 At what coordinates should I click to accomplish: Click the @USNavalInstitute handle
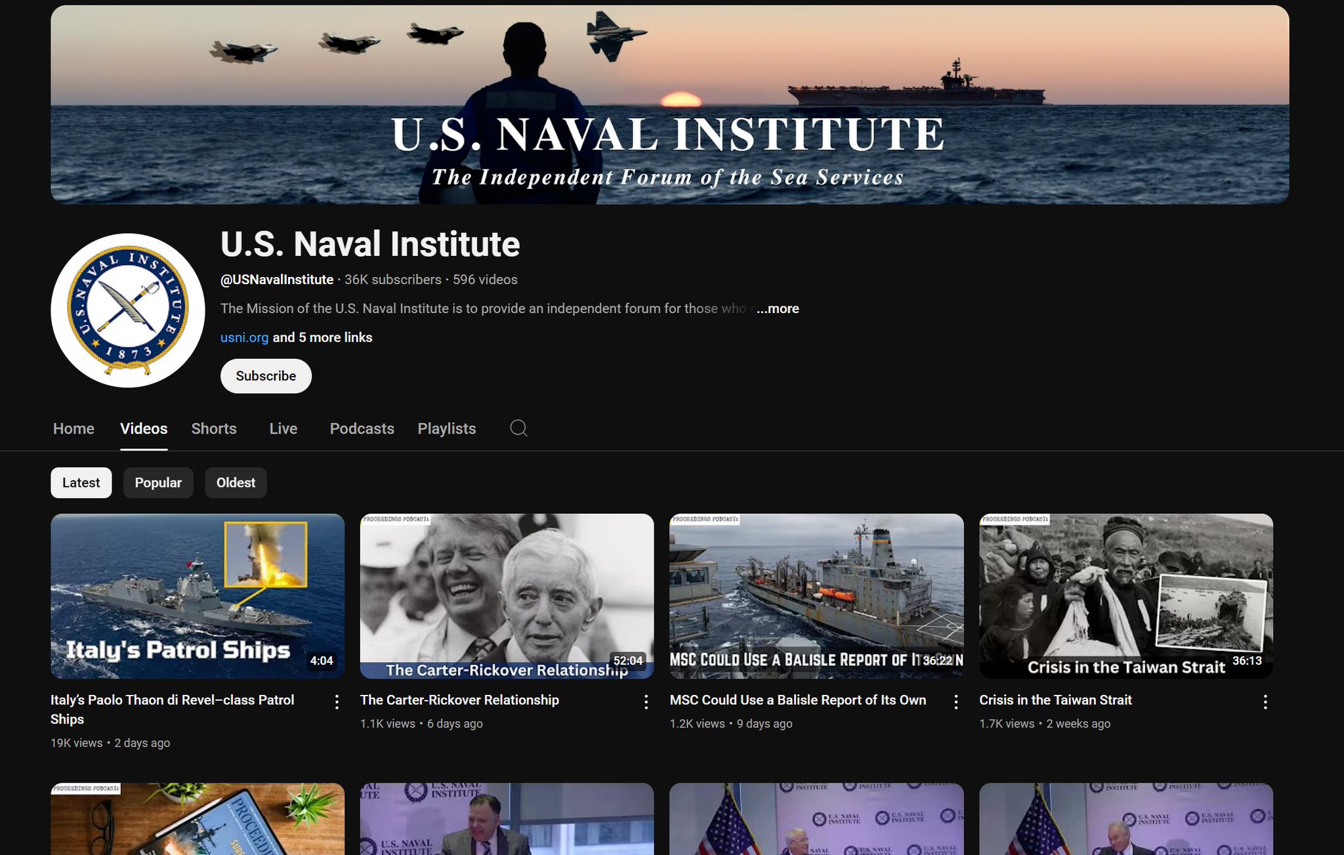click(x=277, y=280)
